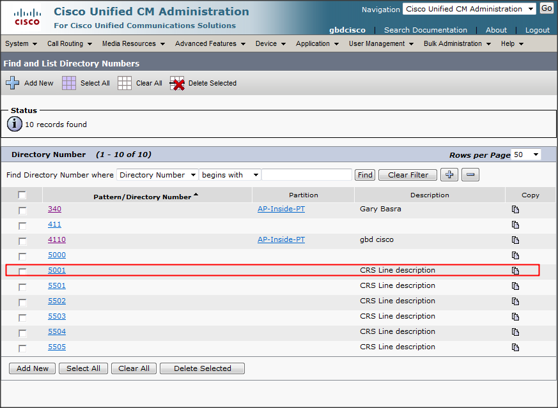Screen dimensions: 558x408
Task: Copy directory number 5001
Action: tap(515, 271)
